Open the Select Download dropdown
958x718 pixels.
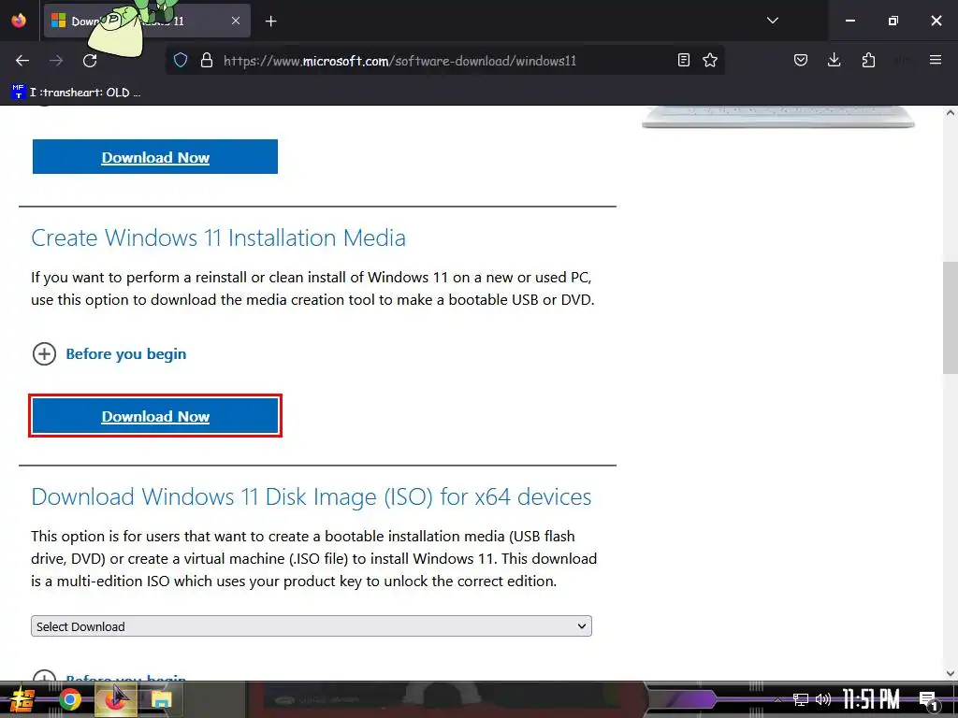[311, 626]
